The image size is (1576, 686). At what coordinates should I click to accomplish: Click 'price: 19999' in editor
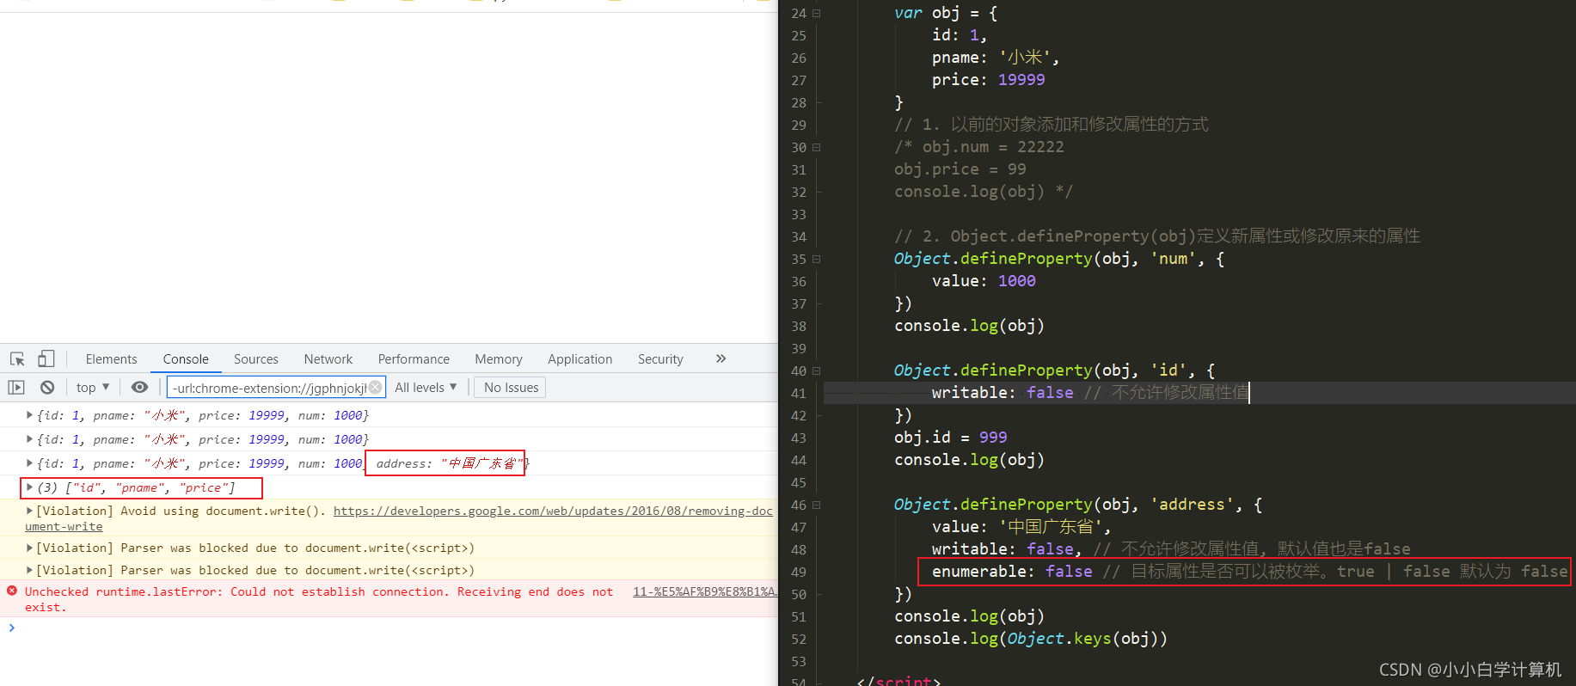click(x=989, y=80)
